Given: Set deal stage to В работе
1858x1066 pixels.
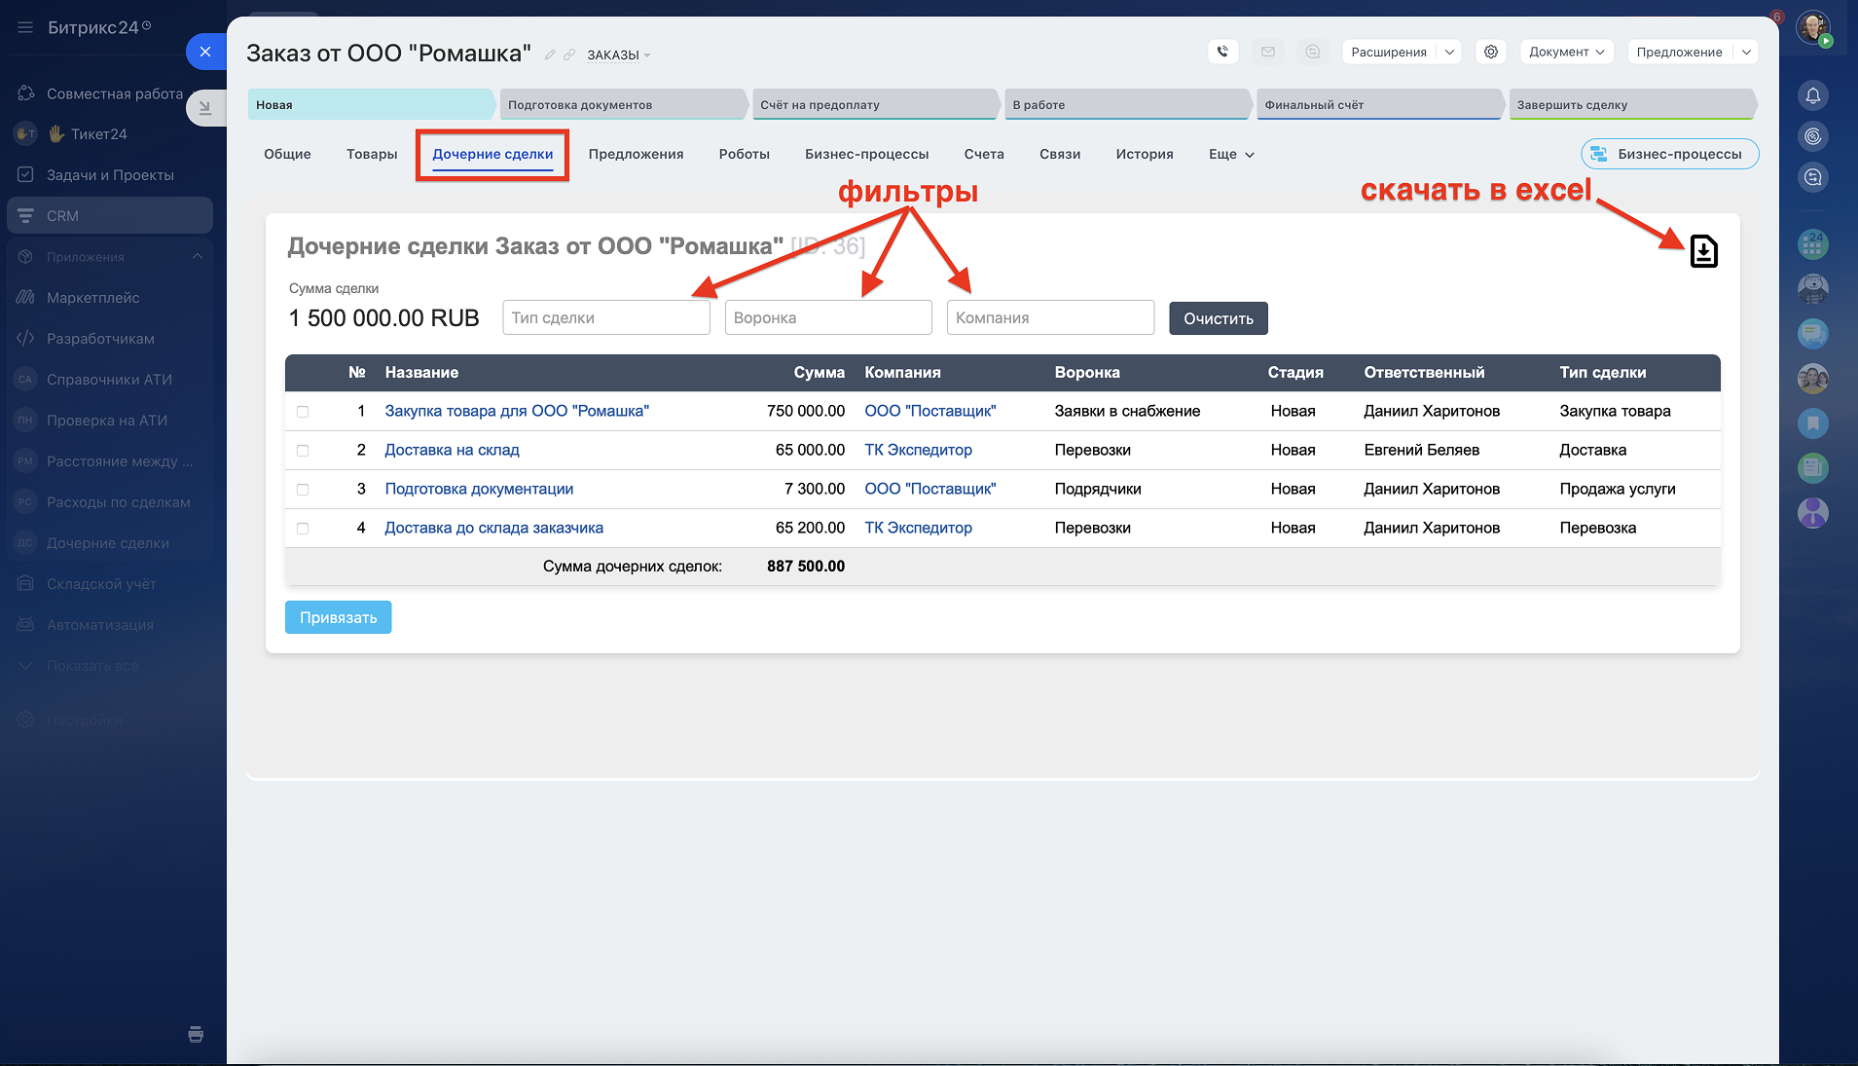Looking at the screenshot, I should [1124, 104].
